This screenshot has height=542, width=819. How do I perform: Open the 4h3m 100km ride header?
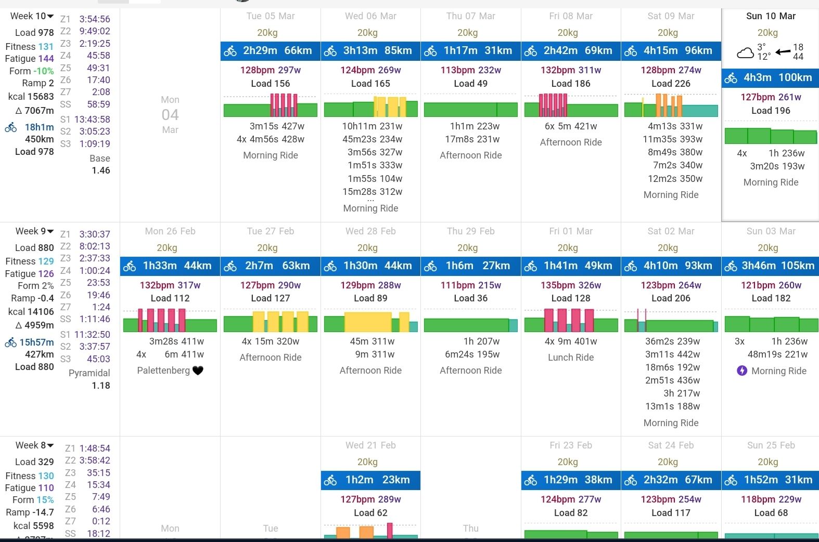pos(771,78)
